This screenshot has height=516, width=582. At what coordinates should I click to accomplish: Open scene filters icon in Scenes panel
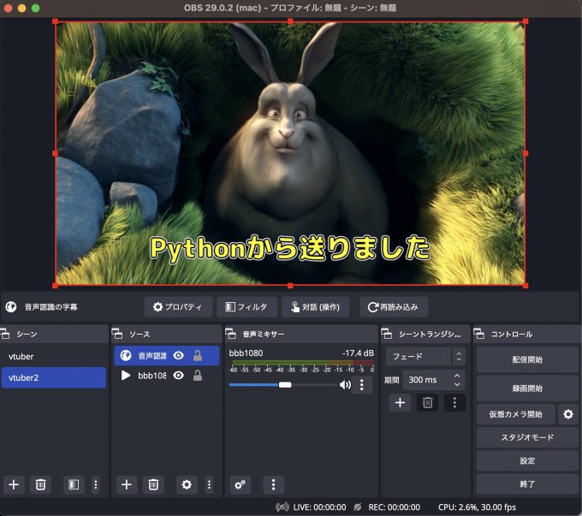pos(74,484)
